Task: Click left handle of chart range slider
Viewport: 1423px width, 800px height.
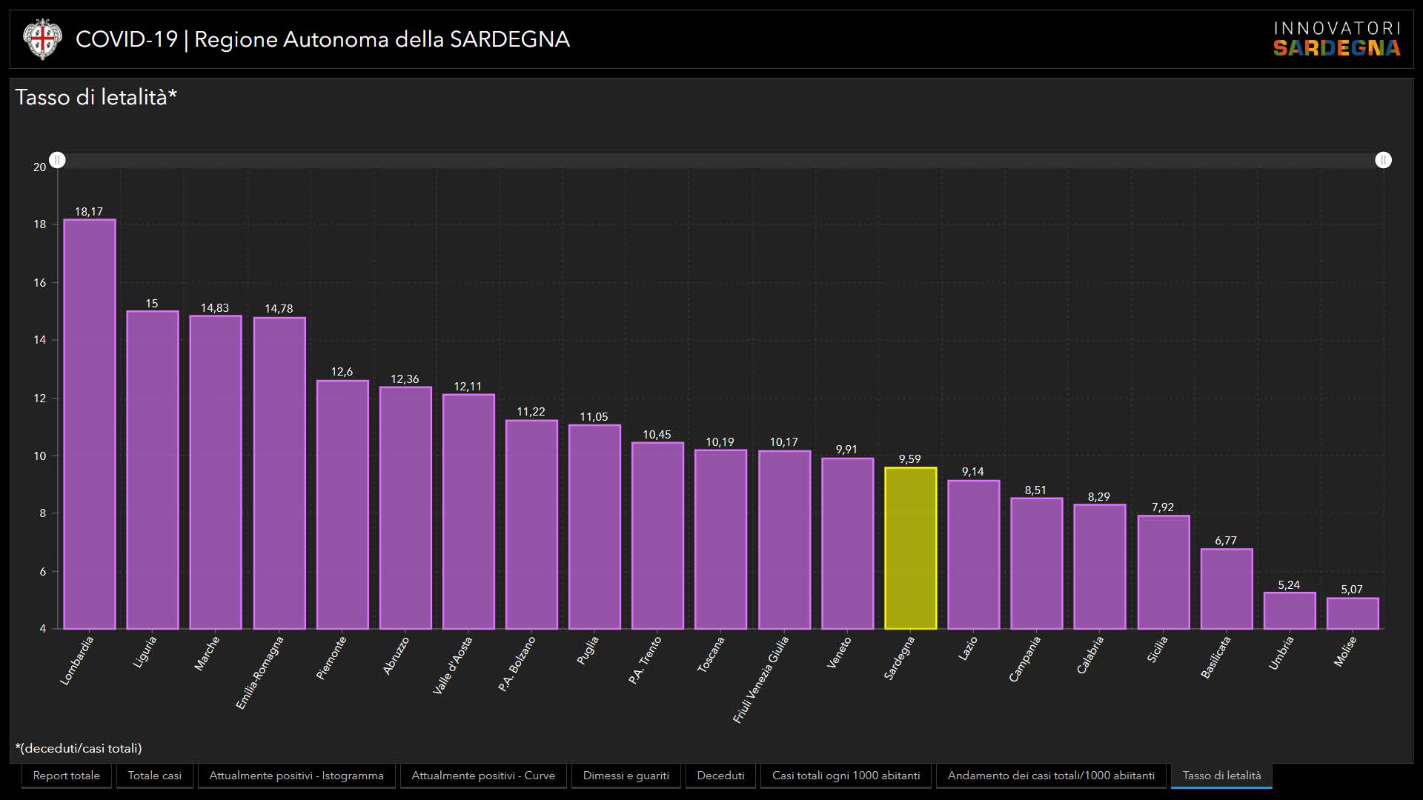Action: coord(58,160)
